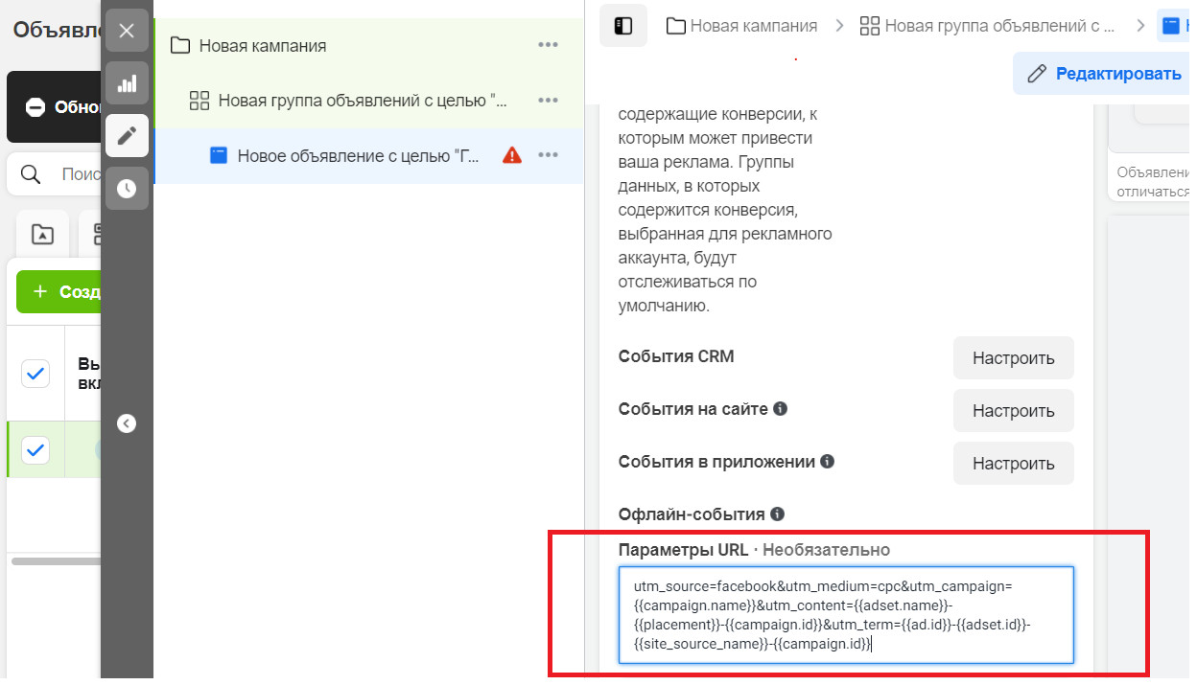The height and width of the screenshot is (685, 1197).
Task: Collapse the dark toolbar using the left chevron
Action: point(126,422)
